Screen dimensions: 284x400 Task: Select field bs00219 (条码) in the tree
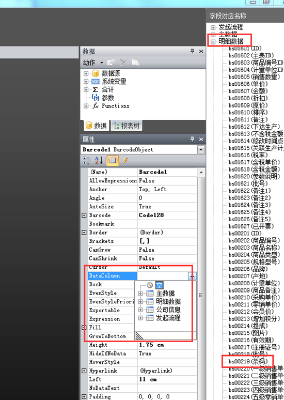click(248, 361)
